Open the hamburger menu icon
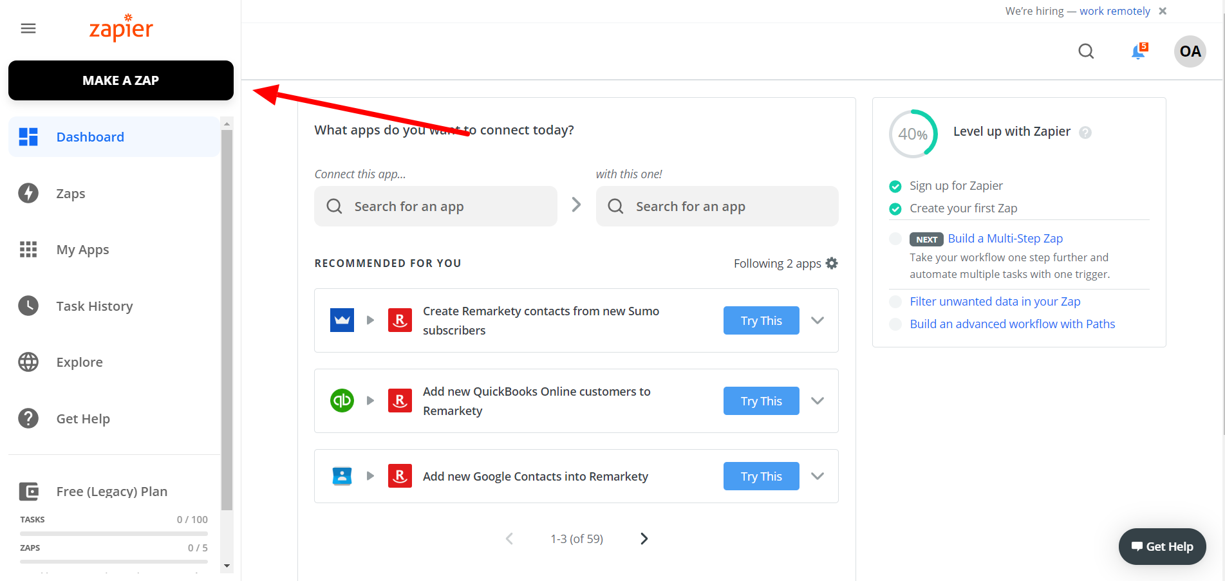This screenshot has height=581, width=1225. [28, 28]
